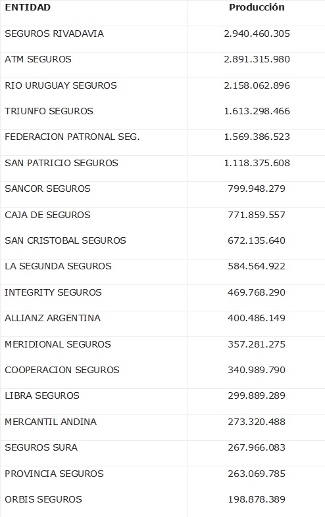Select FEDERACION PATRONAL SEG. cell

72,137
